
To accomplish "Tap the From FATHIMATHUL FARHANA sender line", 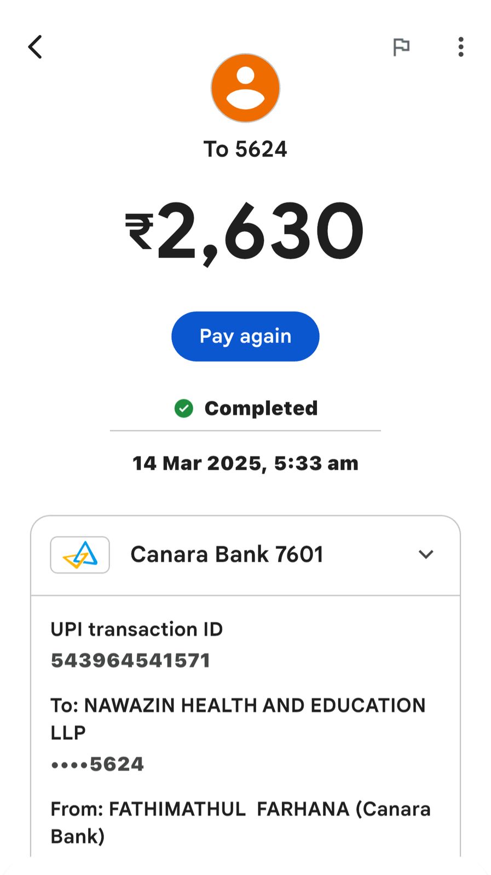I will (x=241, y=809).
